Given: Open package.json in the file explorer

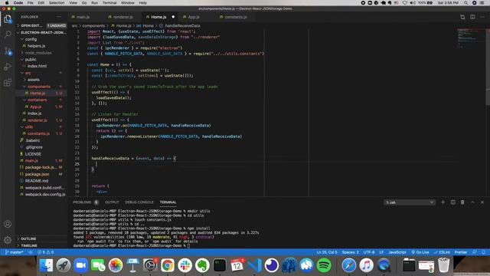Looking at the screenshot, I should pyautogui.click(x=37, y=174).
